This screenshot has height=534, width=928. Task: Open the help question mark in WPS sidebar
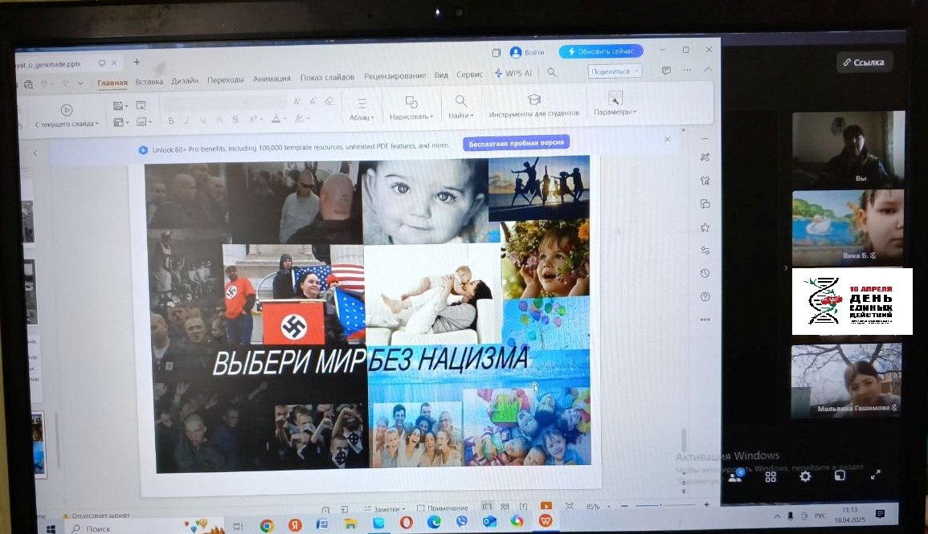pos(705,296)
